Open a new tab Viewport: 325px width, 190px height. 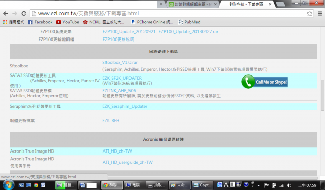(x=281, y=4)
